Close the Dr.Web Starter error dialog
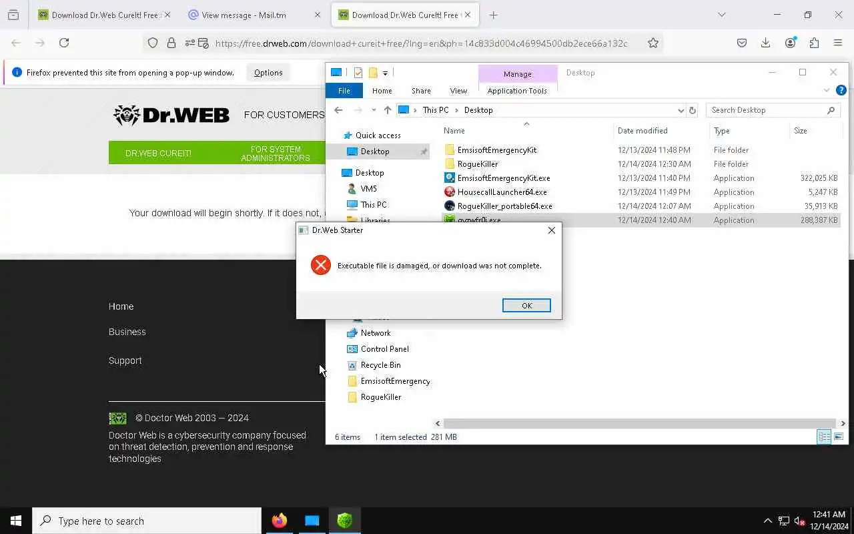854x534 pixels. click(x=551, y=230)
